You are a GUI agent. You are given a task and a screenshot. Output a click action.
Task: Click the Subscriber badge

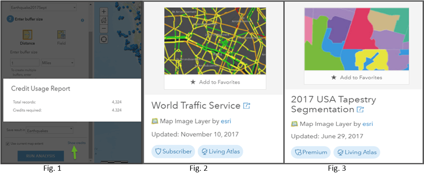173,151
